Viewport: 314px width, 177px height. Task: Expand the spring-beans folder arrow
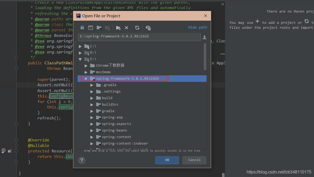tap(92, 131)
